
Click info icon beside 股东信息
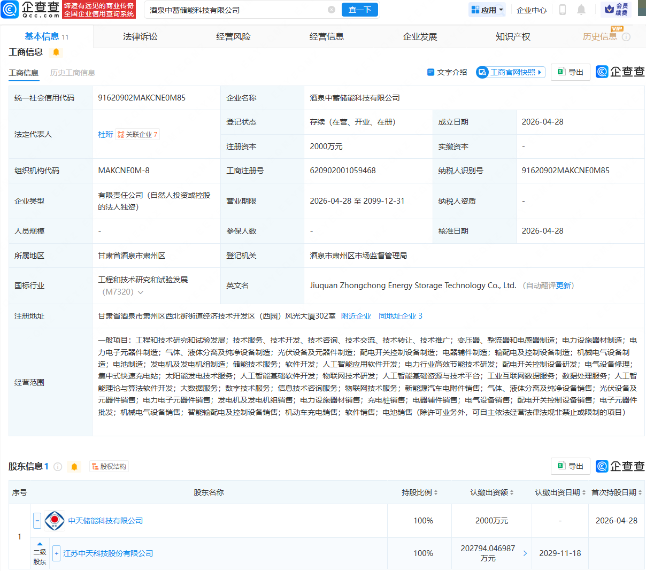tap(58, 467)
